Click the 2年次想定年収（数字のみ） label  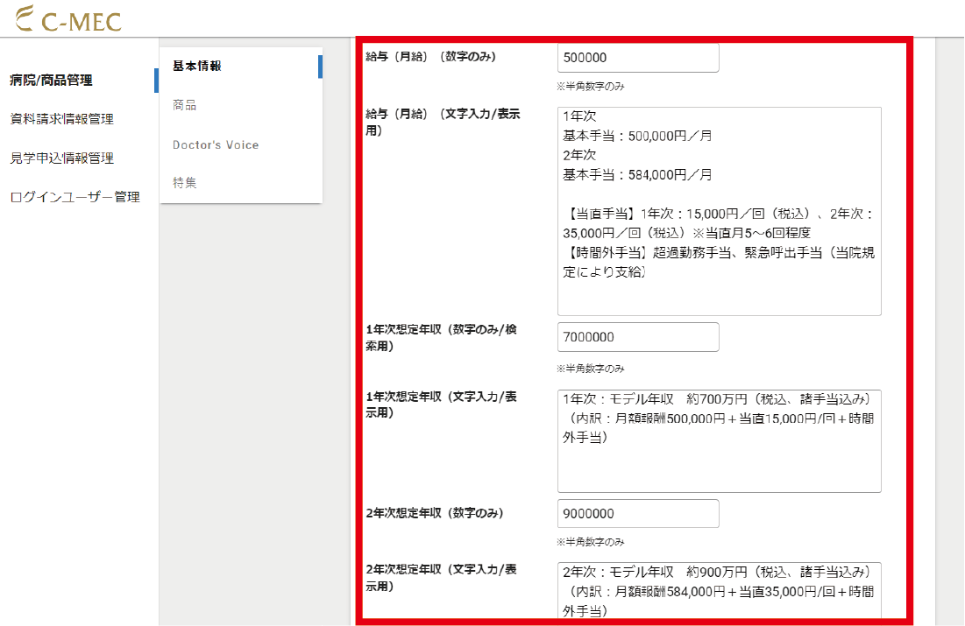pyautogui.click(x=435, y=513)
